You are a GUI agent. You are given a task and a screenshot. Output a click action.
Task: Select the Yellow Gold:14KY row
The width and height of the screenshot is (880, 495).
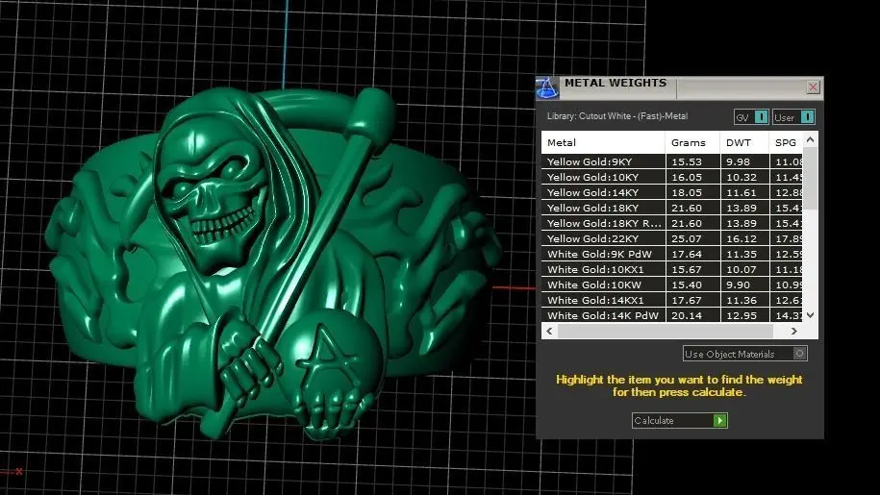672,192
